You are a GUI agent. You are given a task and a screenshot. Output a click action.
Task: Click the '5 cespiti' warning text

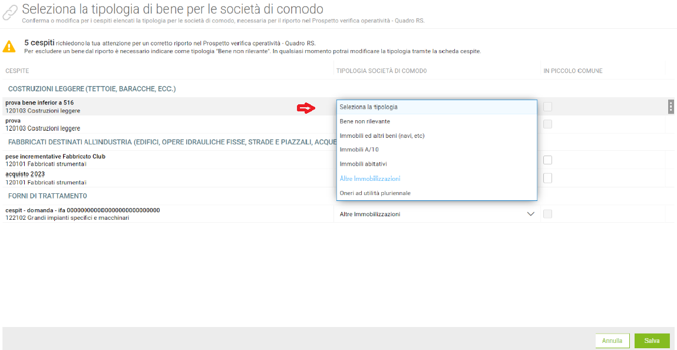(x=39, y=43)
